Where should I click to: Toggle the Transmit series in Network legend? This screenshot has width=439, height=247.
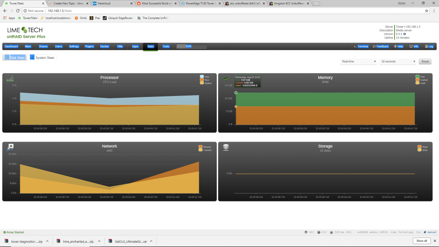pyautogui.click(x=205, y=150)
